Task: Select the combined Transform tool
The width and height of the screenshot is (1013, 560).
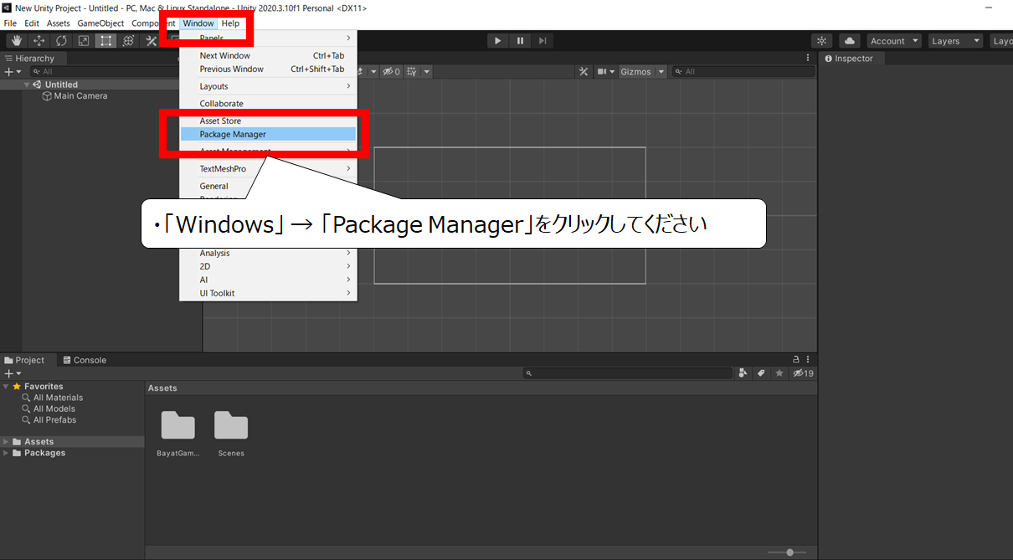Action: 128,41
